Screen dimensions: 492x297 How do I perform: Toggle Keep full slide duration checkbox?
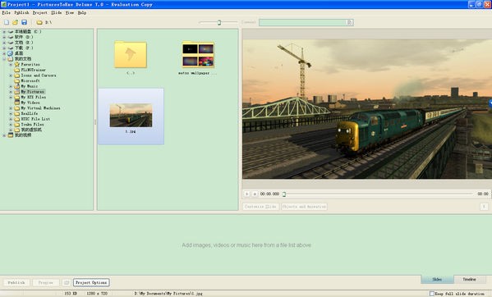pos(432,294)
